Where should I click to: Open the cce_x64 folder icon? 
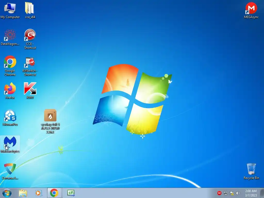(x=30, y=10)
